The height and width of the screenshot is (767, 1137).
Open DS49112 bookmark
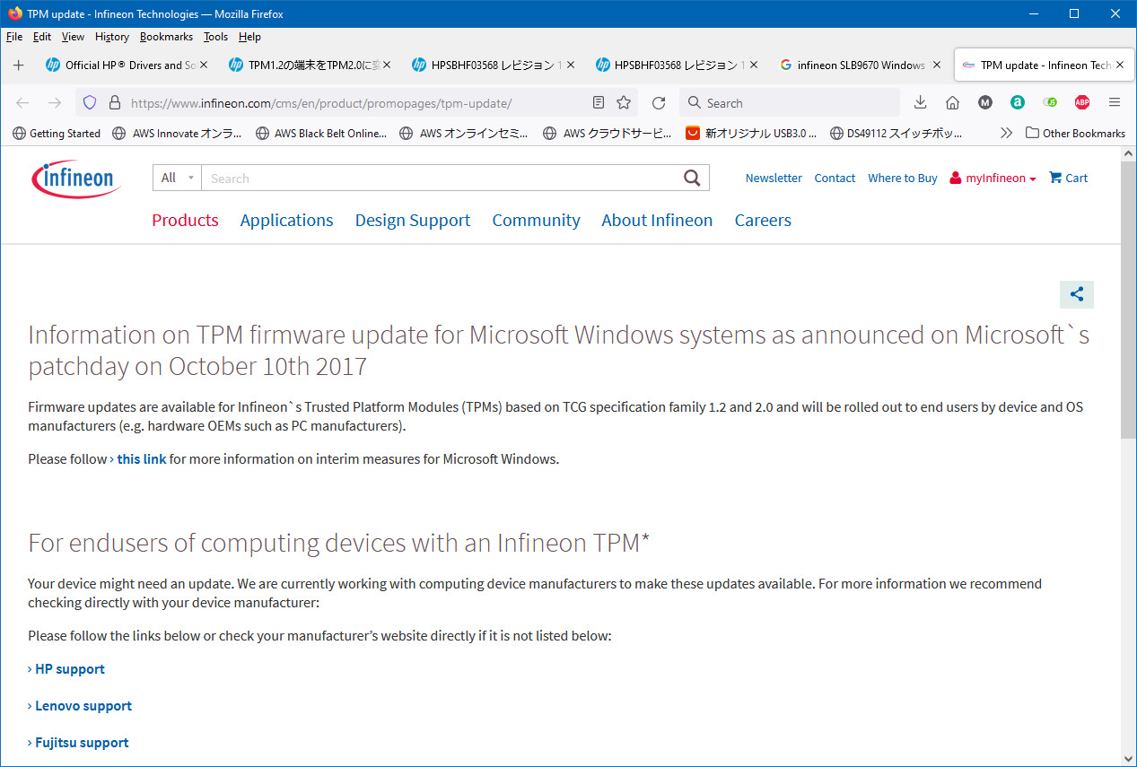(x=895, y=133)
